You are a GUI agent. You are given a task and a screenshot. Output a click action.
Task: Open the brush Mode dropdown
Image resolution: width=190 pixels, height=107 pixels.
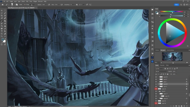point(29,4)
